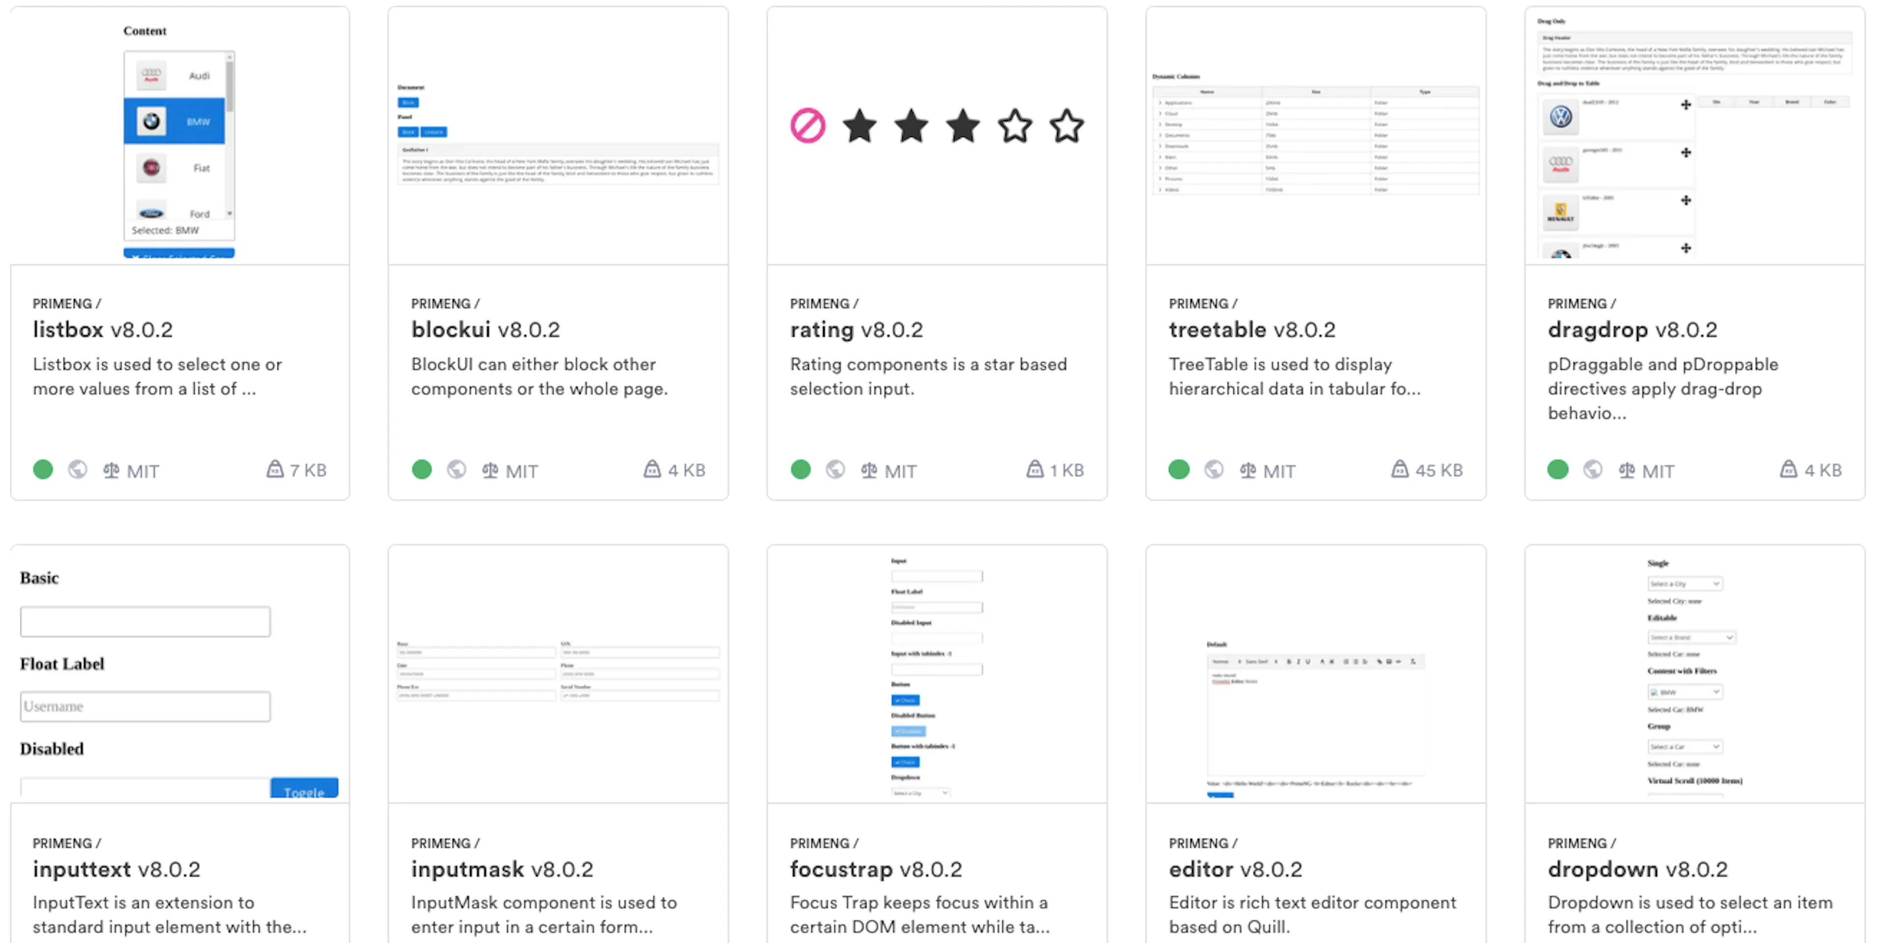Click the weight size icon beside 7 KB
Image resolution: width=1886 pixels, height=943 pixels.
tap(275, 470)
